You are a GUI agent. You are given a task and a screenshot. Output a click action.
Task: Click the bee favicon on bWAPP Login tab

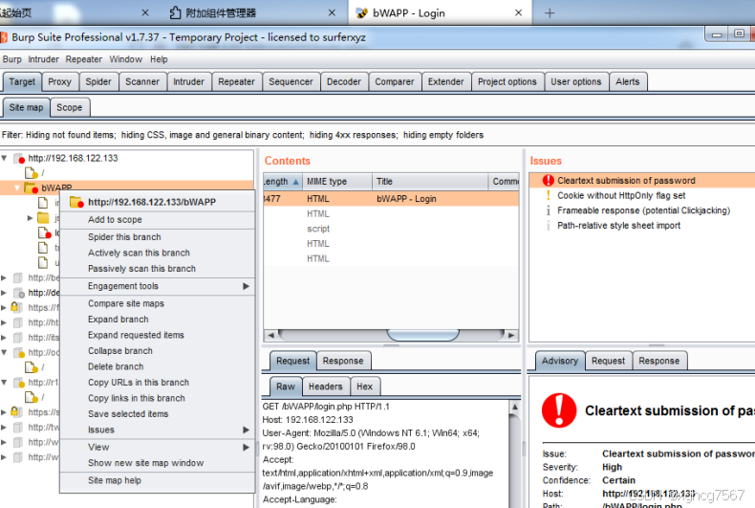point(361,13)
